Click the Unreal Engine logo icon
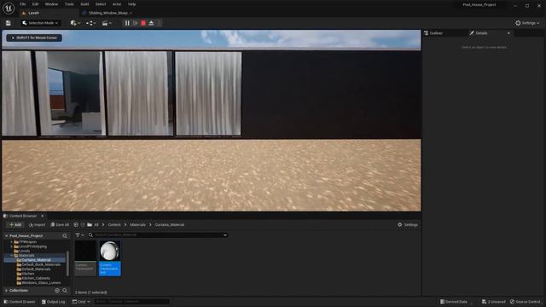The image size is (546, 307). pyautogui.click(x=9, y=8)
